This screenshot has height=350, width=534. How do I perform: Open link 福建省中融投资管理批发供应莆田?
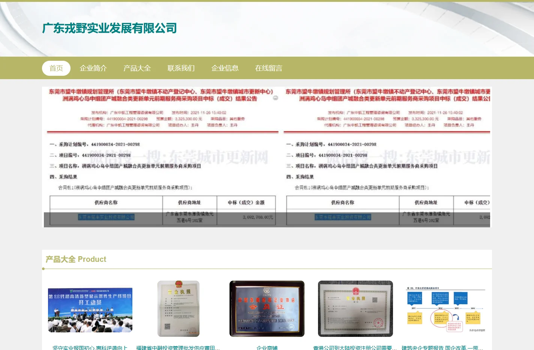tap(178, 348)
